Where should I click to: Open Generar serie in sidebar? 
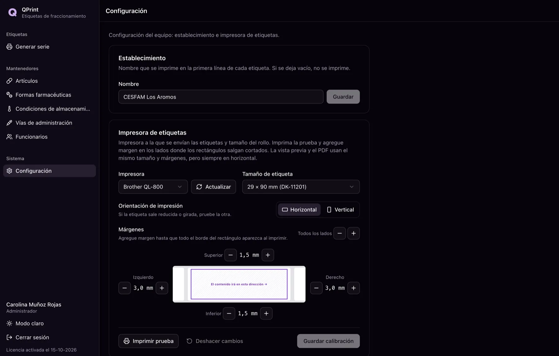pyautogui.click(x=49, y=47)
